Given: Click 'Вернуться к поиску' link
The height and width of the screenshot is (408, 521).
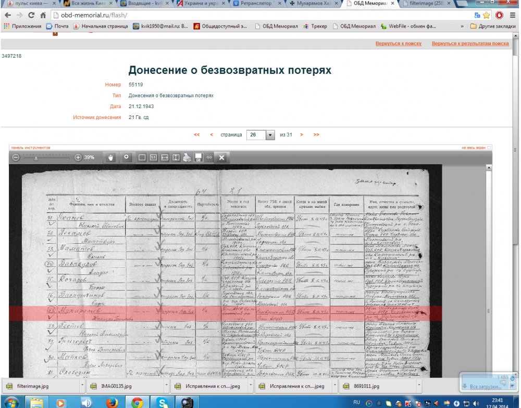Looking at the screenshot, I should 399,44.
